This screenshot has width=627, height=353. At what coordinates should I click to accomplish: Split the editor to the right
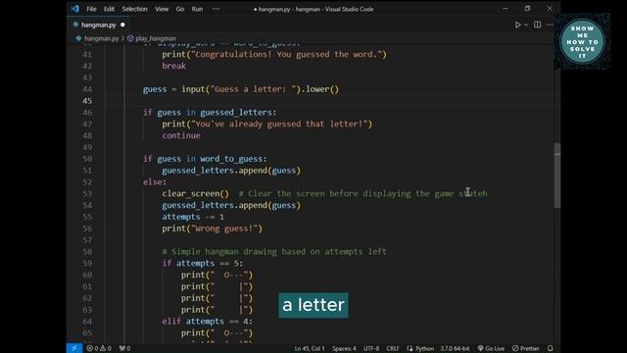[x=538, y=25]
